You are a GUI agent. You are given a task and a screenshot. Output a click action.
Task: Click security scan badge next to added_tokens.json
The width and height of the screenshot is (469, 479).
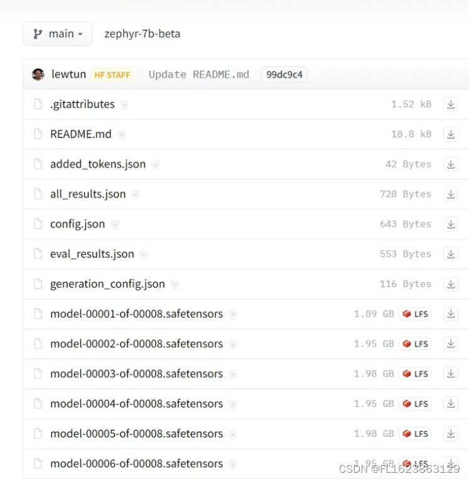click(x=155, y=164)
